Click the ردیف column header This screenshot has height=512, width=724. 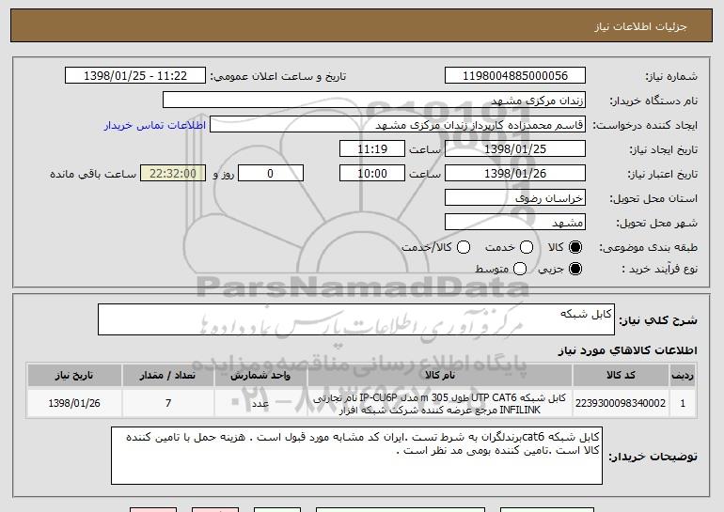pos(683,376)
